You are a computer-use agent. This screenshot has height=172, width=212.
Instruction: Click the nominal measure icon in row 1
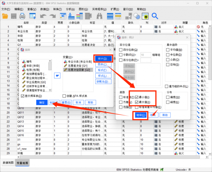click(176, 27)
